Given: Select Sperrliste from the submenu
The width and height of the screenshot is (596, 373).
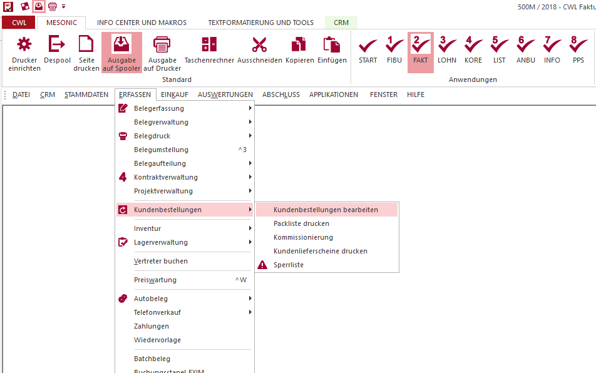Looking at the screenshot, I should coord(288,265).
